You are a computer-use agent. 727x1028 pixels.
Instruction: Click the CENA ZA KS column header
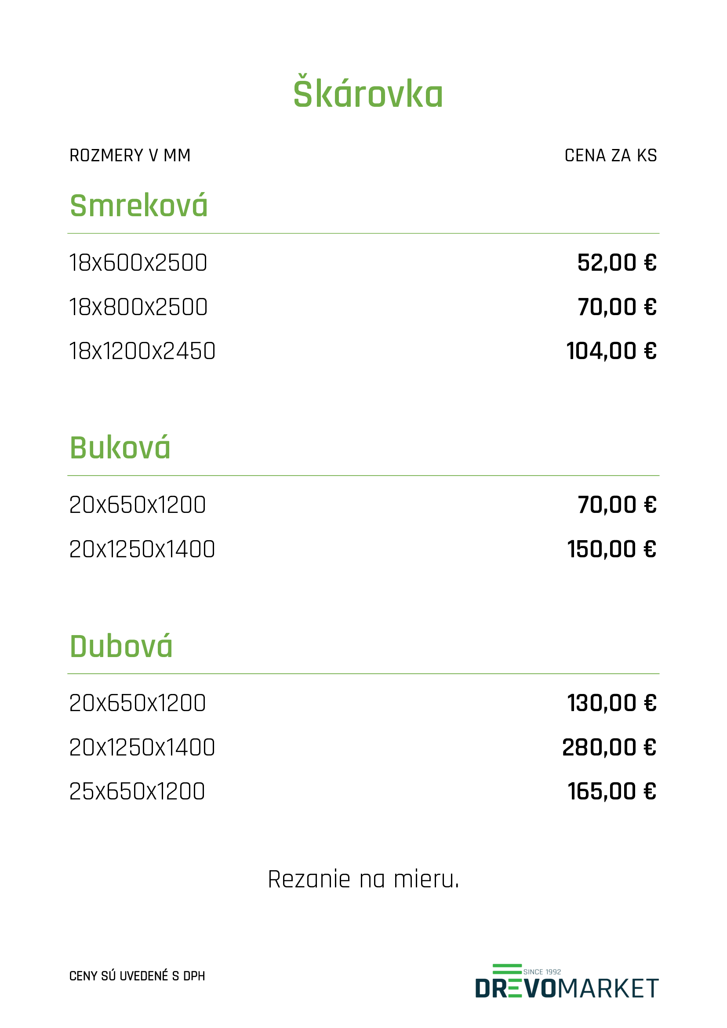(x=611, y=155)
